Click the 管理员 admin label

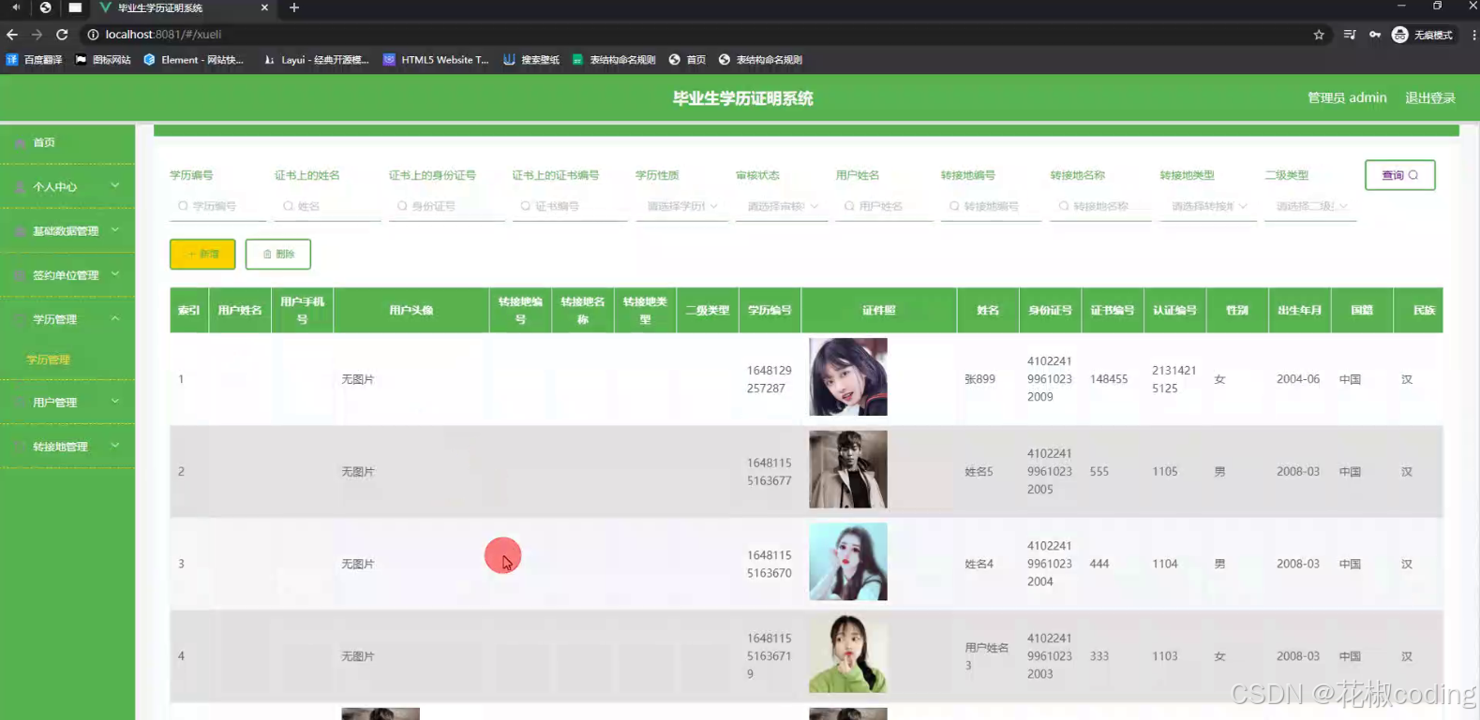1347,97
